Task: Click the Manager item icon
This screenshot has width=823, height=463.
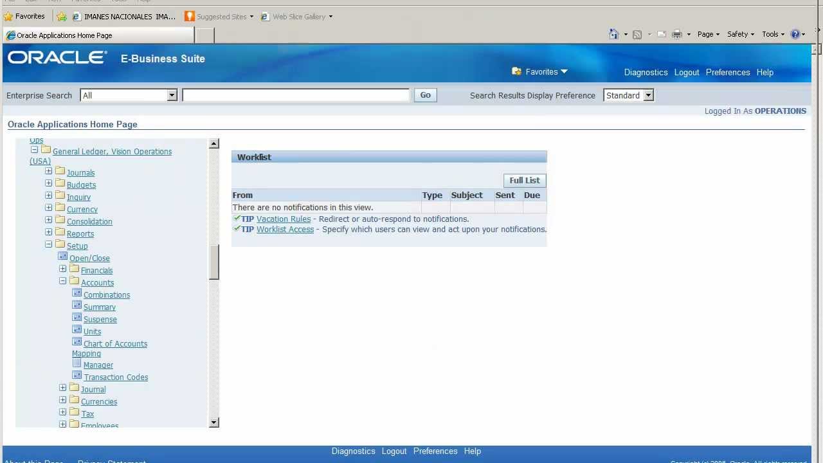Action: pos(77,363)
